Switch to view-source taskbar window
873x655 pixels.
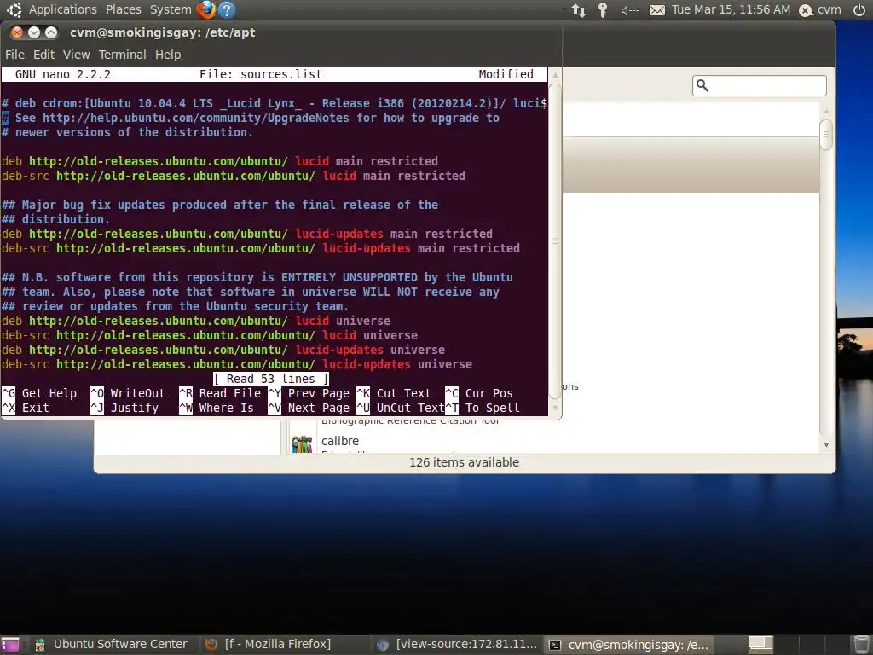tap(457, 645)
